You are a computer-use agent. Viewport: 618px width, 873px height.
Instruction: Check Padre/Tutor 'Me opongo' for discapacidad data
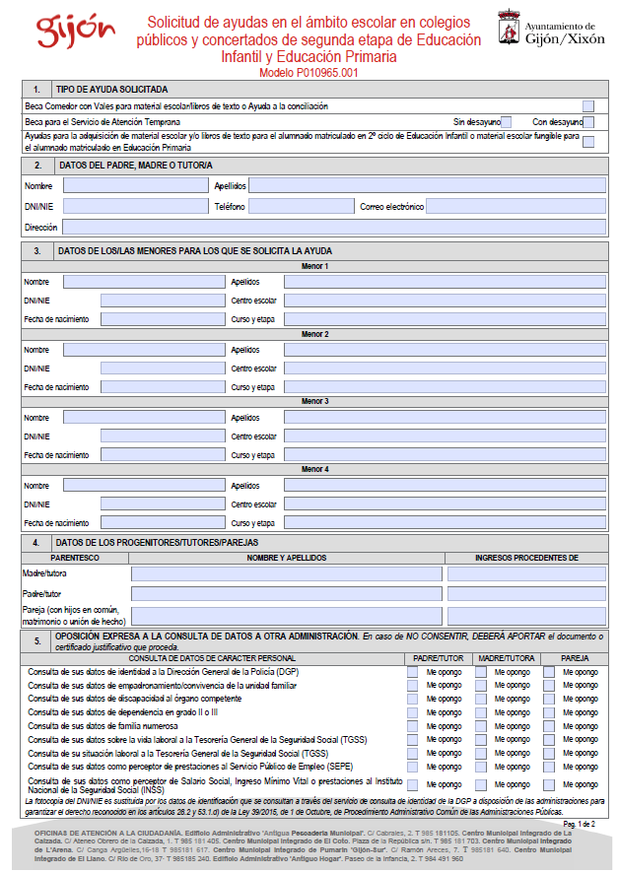413,699
